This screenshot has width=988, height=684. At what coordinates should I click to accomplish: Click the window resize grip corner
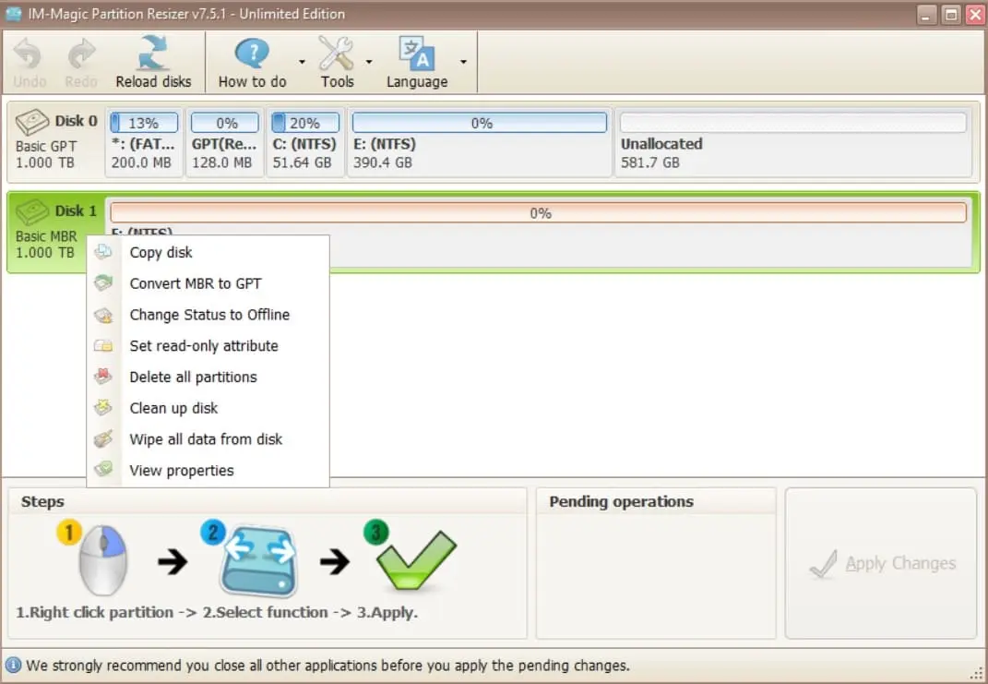coord(977,673)
